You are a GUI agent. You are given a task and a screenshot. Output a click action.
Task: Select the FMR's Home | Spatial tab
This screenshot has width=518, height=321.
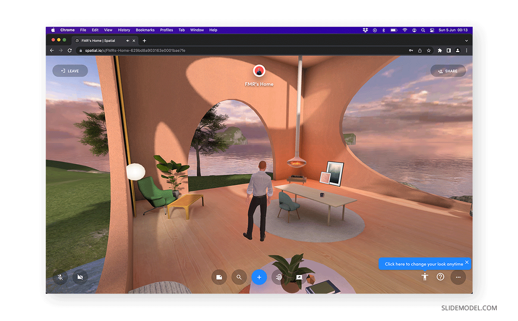pyautogui.click(x=105, y=41)
